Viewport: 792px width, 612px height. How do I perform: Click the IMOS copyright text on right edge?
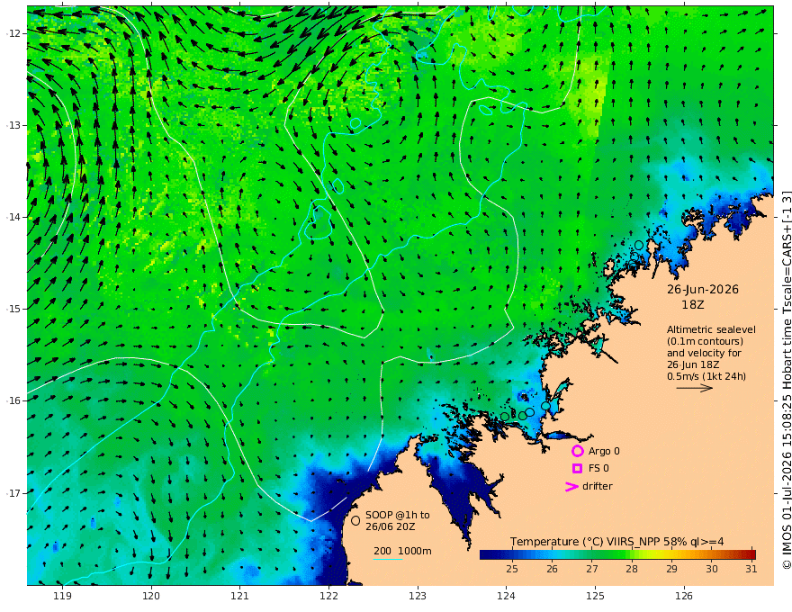coord(787,380)
